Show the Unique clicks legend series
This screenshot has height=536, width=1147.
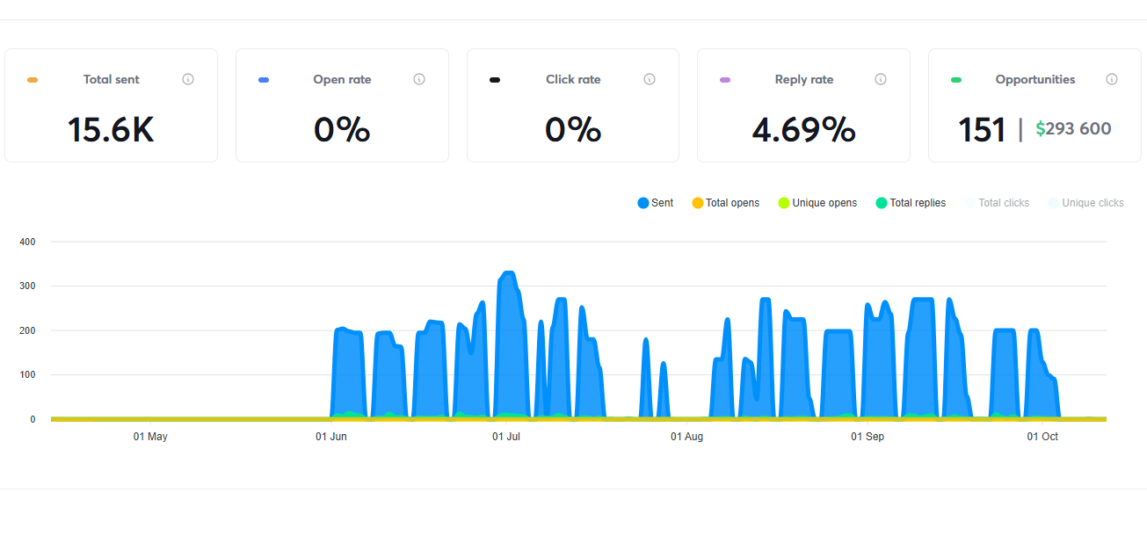(x=1085, y=203)
